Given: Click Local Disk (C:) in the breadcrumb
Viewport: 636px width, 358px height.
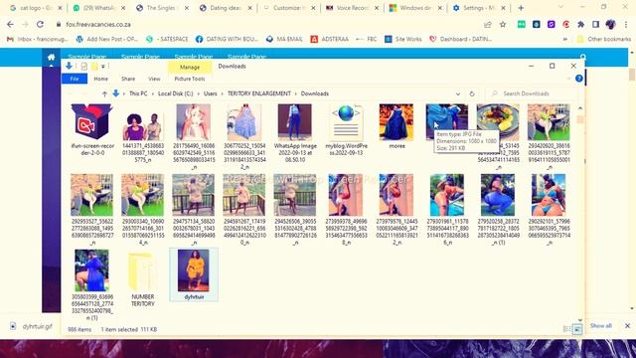Looking at the screenshot, I should click(x=175, y=93).
